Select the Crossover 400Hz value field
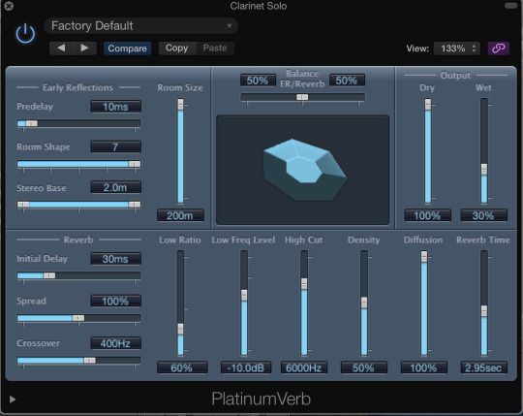Image resolution: width=523 pixels, height=416 pixels. pyautogui.click(x=116, y=343)
